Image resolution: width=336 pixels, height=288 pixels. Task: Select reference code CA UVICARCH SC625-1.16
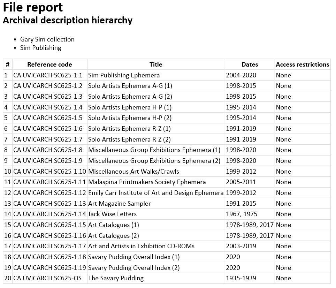click(x=49, y=235)
